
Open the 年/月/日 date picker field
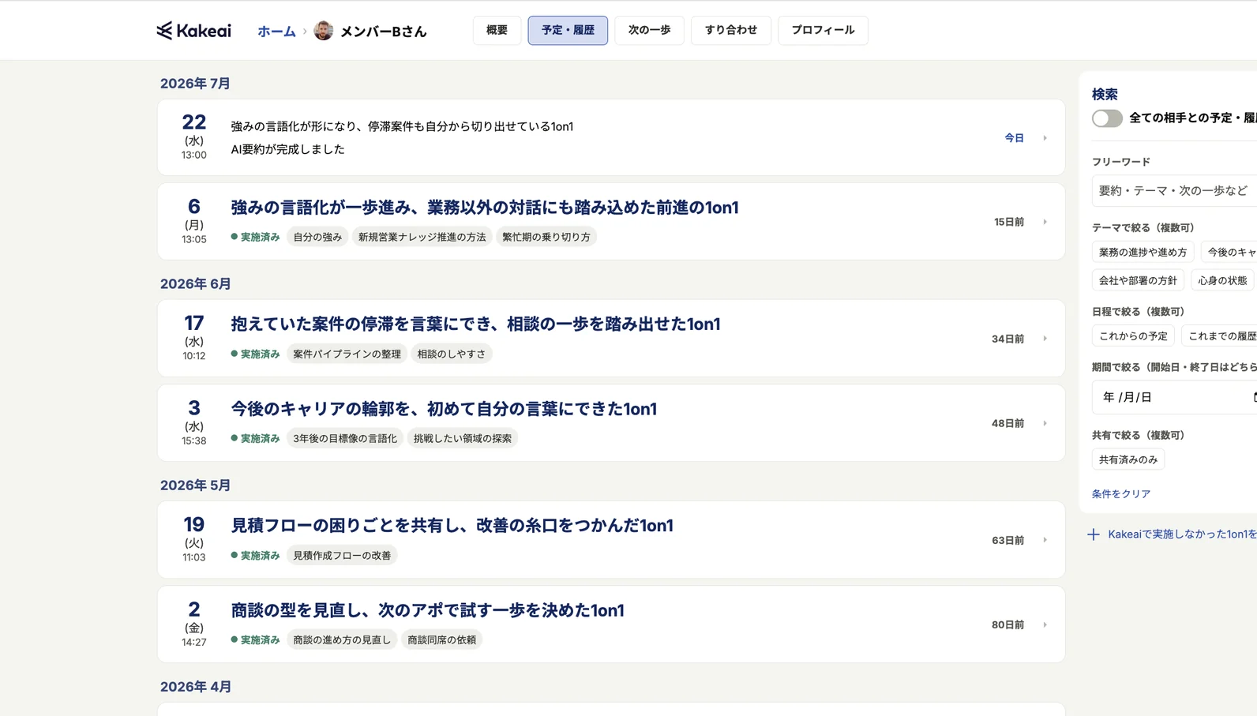(1175, 397)
